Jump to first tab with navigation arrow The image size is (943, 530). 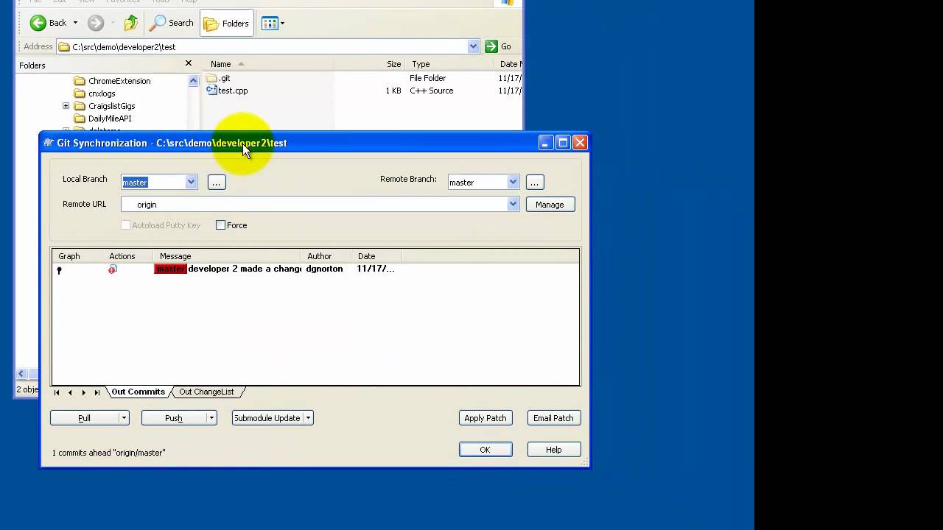[x=57, y=392]
